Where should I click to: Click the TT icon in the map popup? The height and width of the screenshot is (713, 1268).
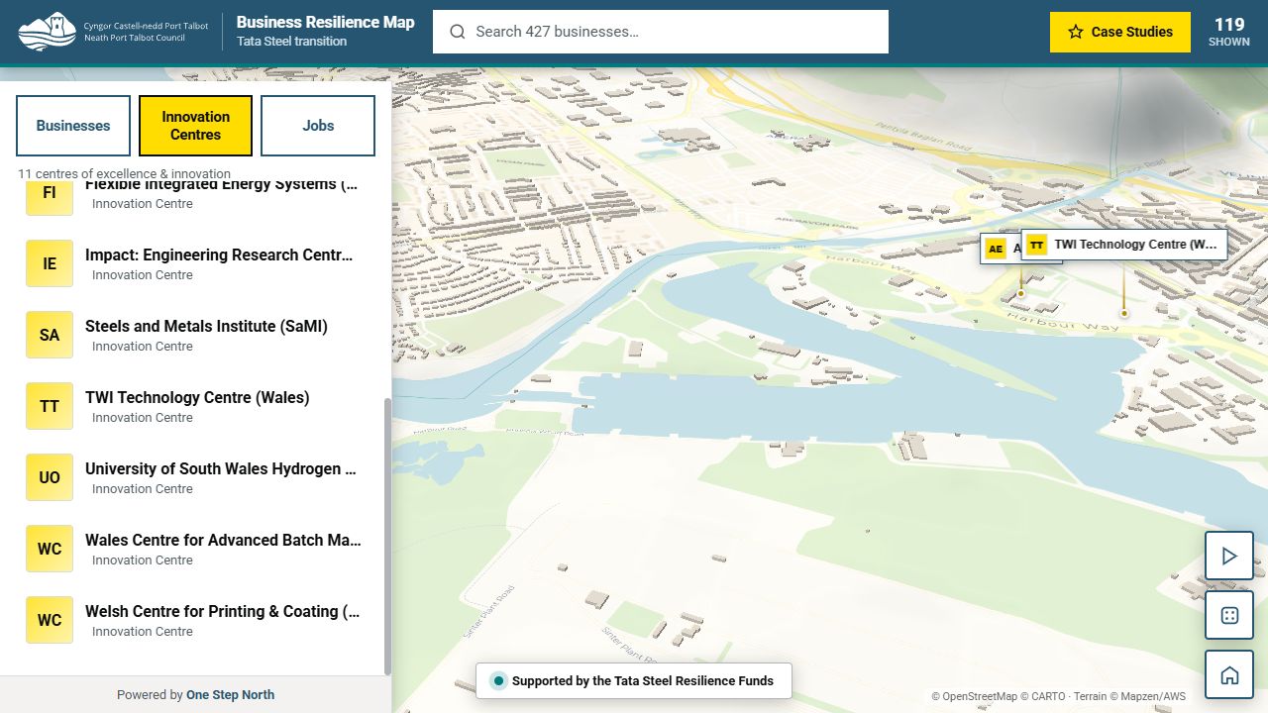(x=1037, y=245)
